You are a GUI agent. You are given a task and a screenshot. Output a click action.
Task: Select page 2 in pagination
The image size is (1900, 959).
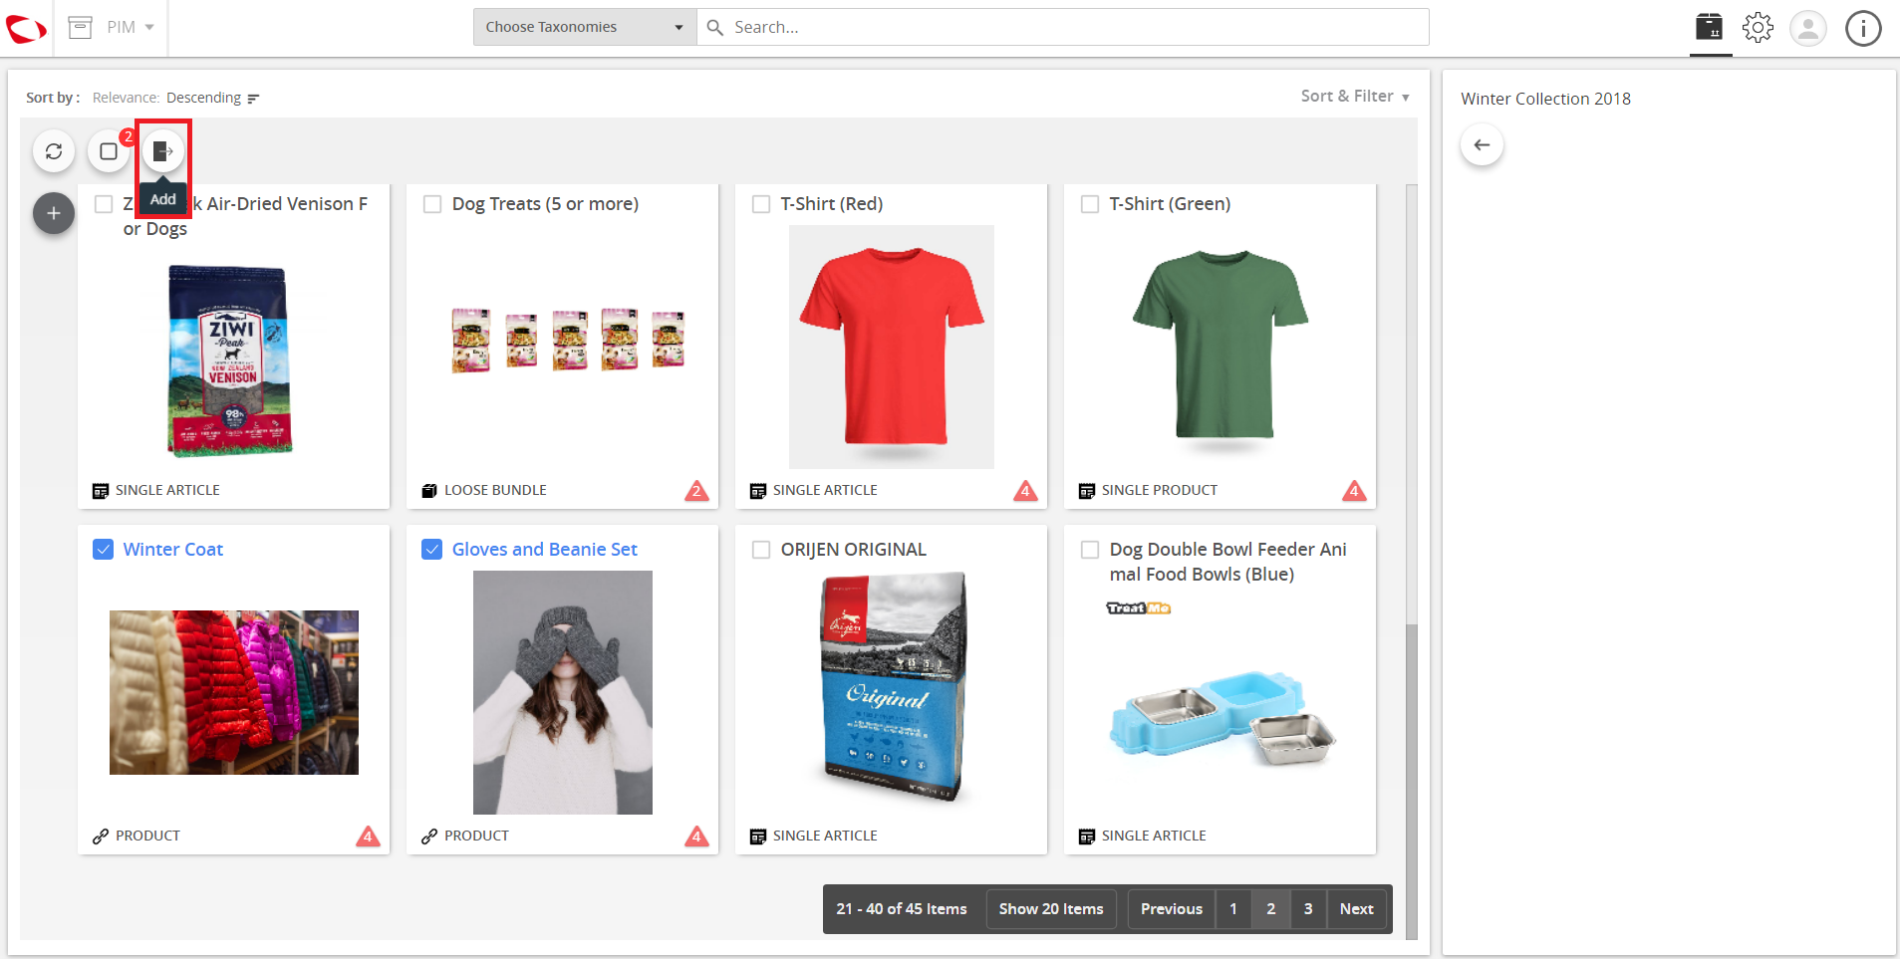[x=1270, y=909]
